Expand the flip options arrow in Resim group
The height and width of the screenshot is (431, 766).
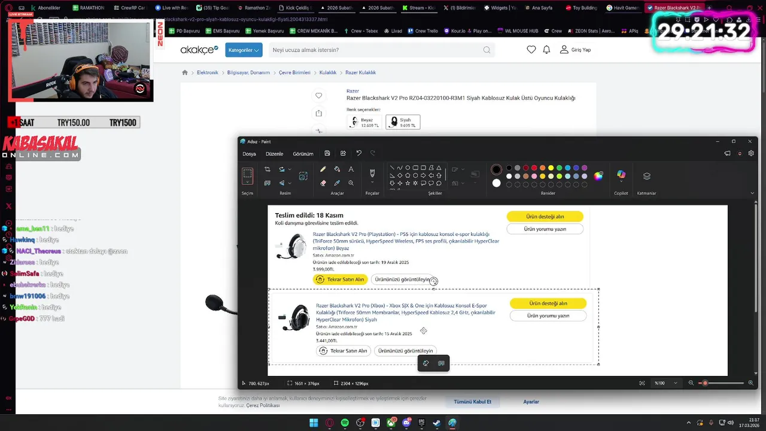(x=290, y=183)
